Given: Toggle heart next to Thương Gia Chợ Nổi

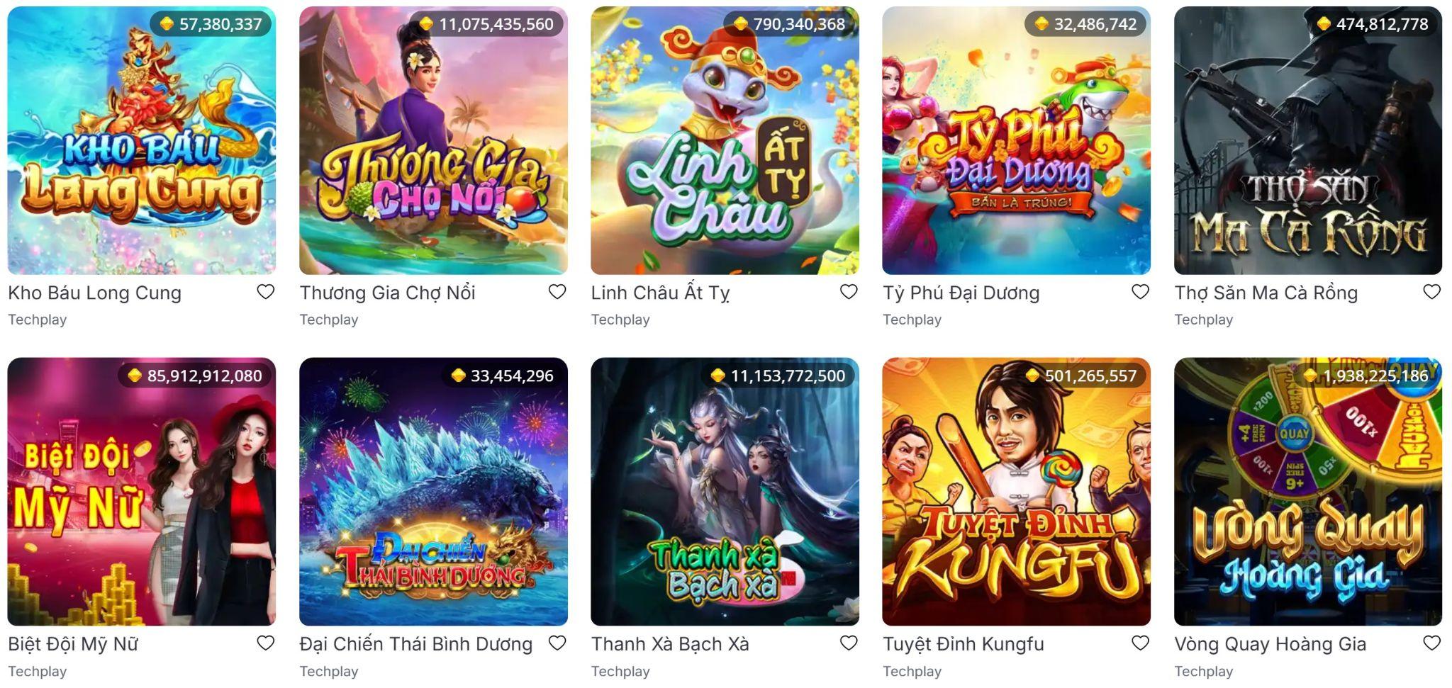Looking at the screenshot, I should pyautogui.click(x=557, y=292).
